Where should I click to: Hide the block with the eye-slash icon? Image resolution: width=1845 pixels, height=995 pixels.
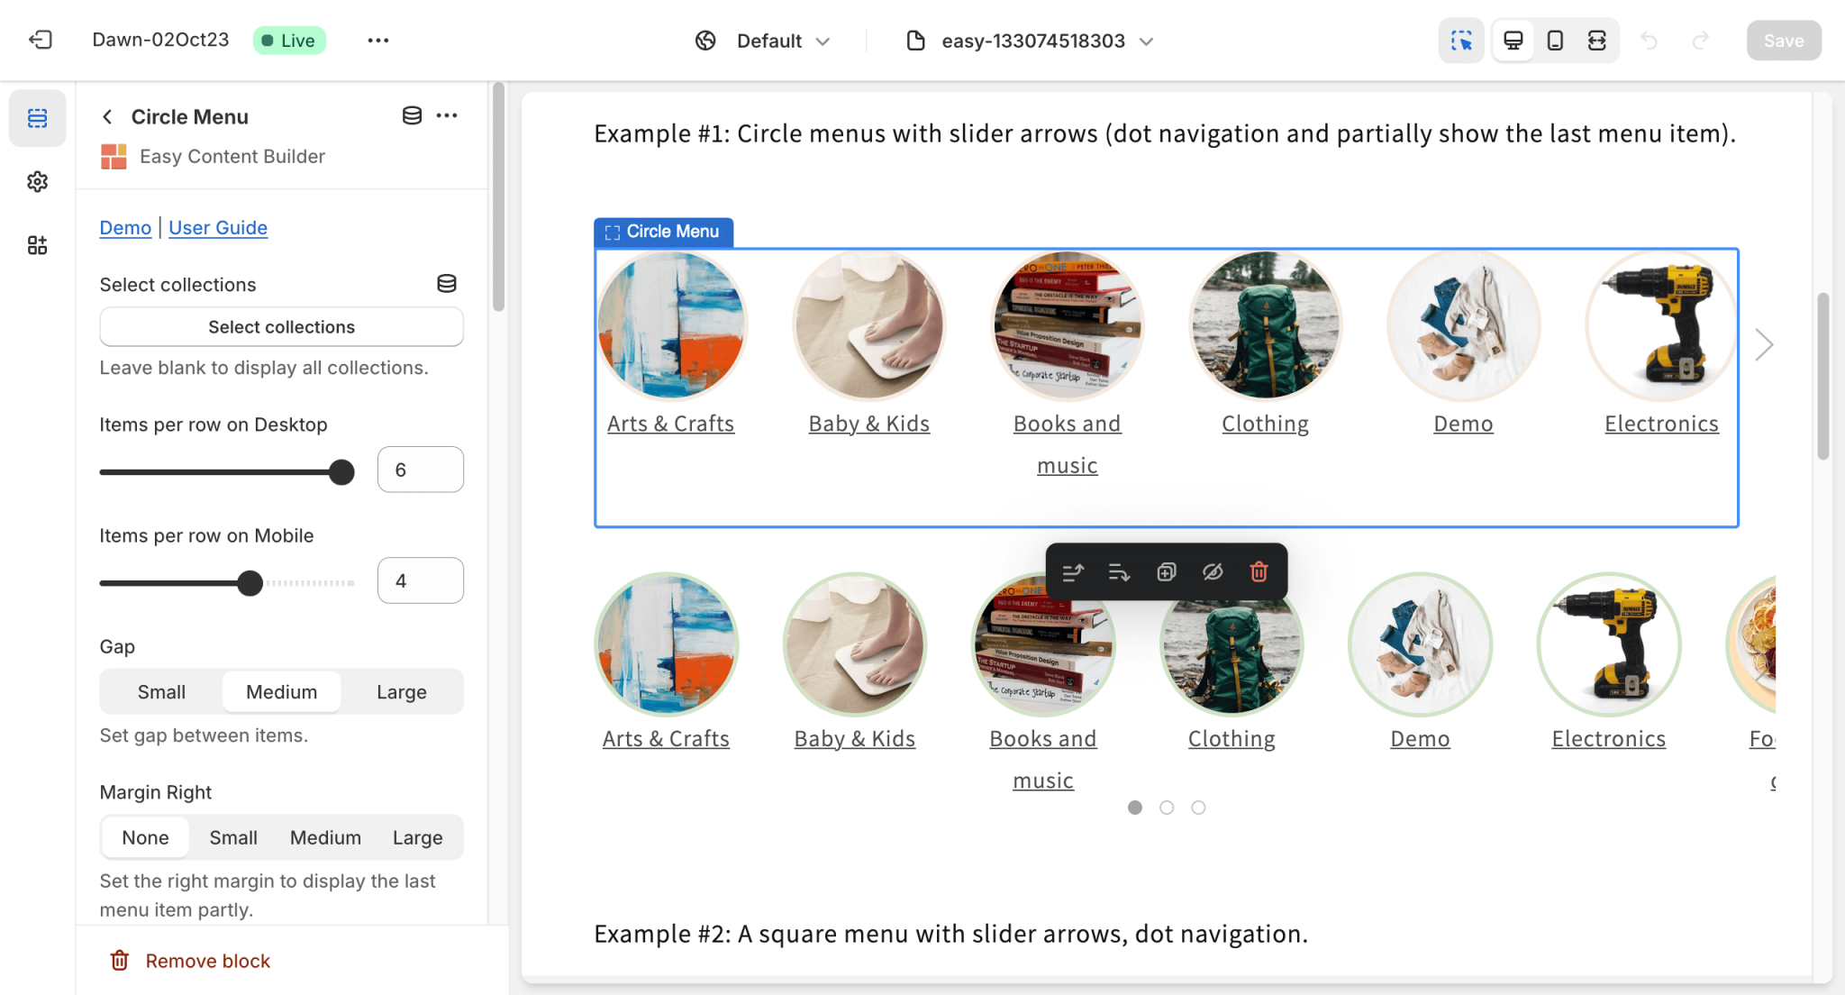(1212, 571)
